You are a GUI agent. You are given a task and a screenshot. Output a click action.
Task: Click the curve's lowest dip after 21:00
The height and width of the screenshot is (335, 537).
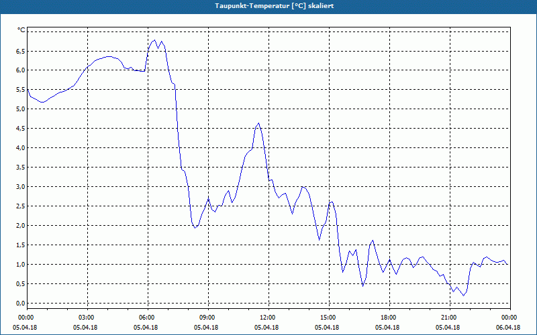[463, 295]
